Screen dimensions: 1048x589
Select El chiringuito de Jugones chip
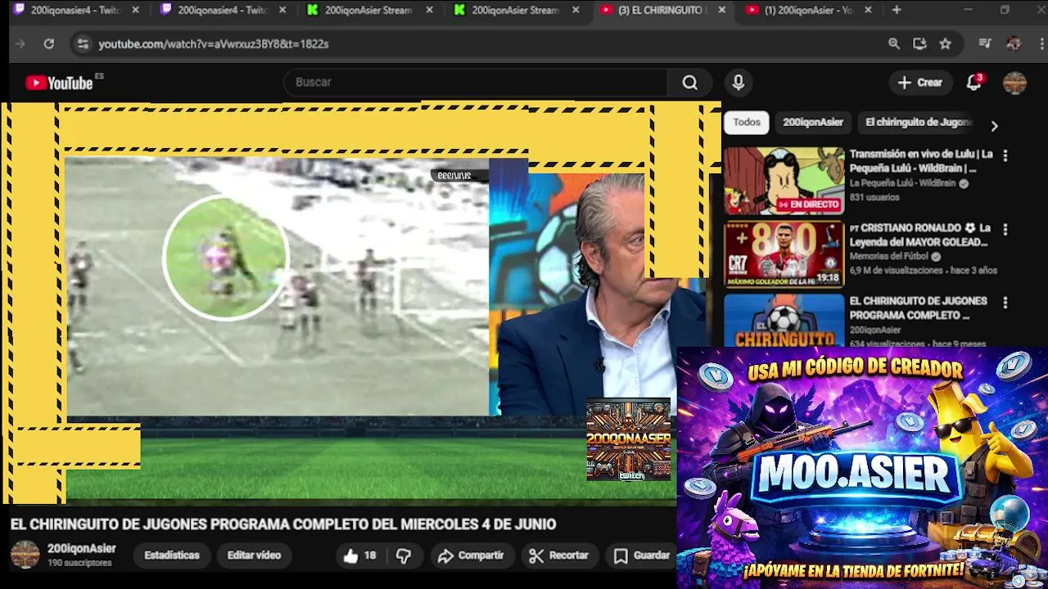click(x=917, y=122)
